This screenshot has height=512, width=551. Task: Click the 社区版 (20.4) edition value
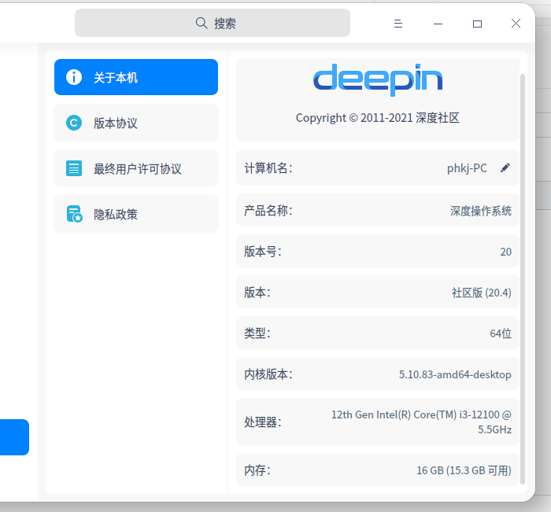(x=482, y=293)
